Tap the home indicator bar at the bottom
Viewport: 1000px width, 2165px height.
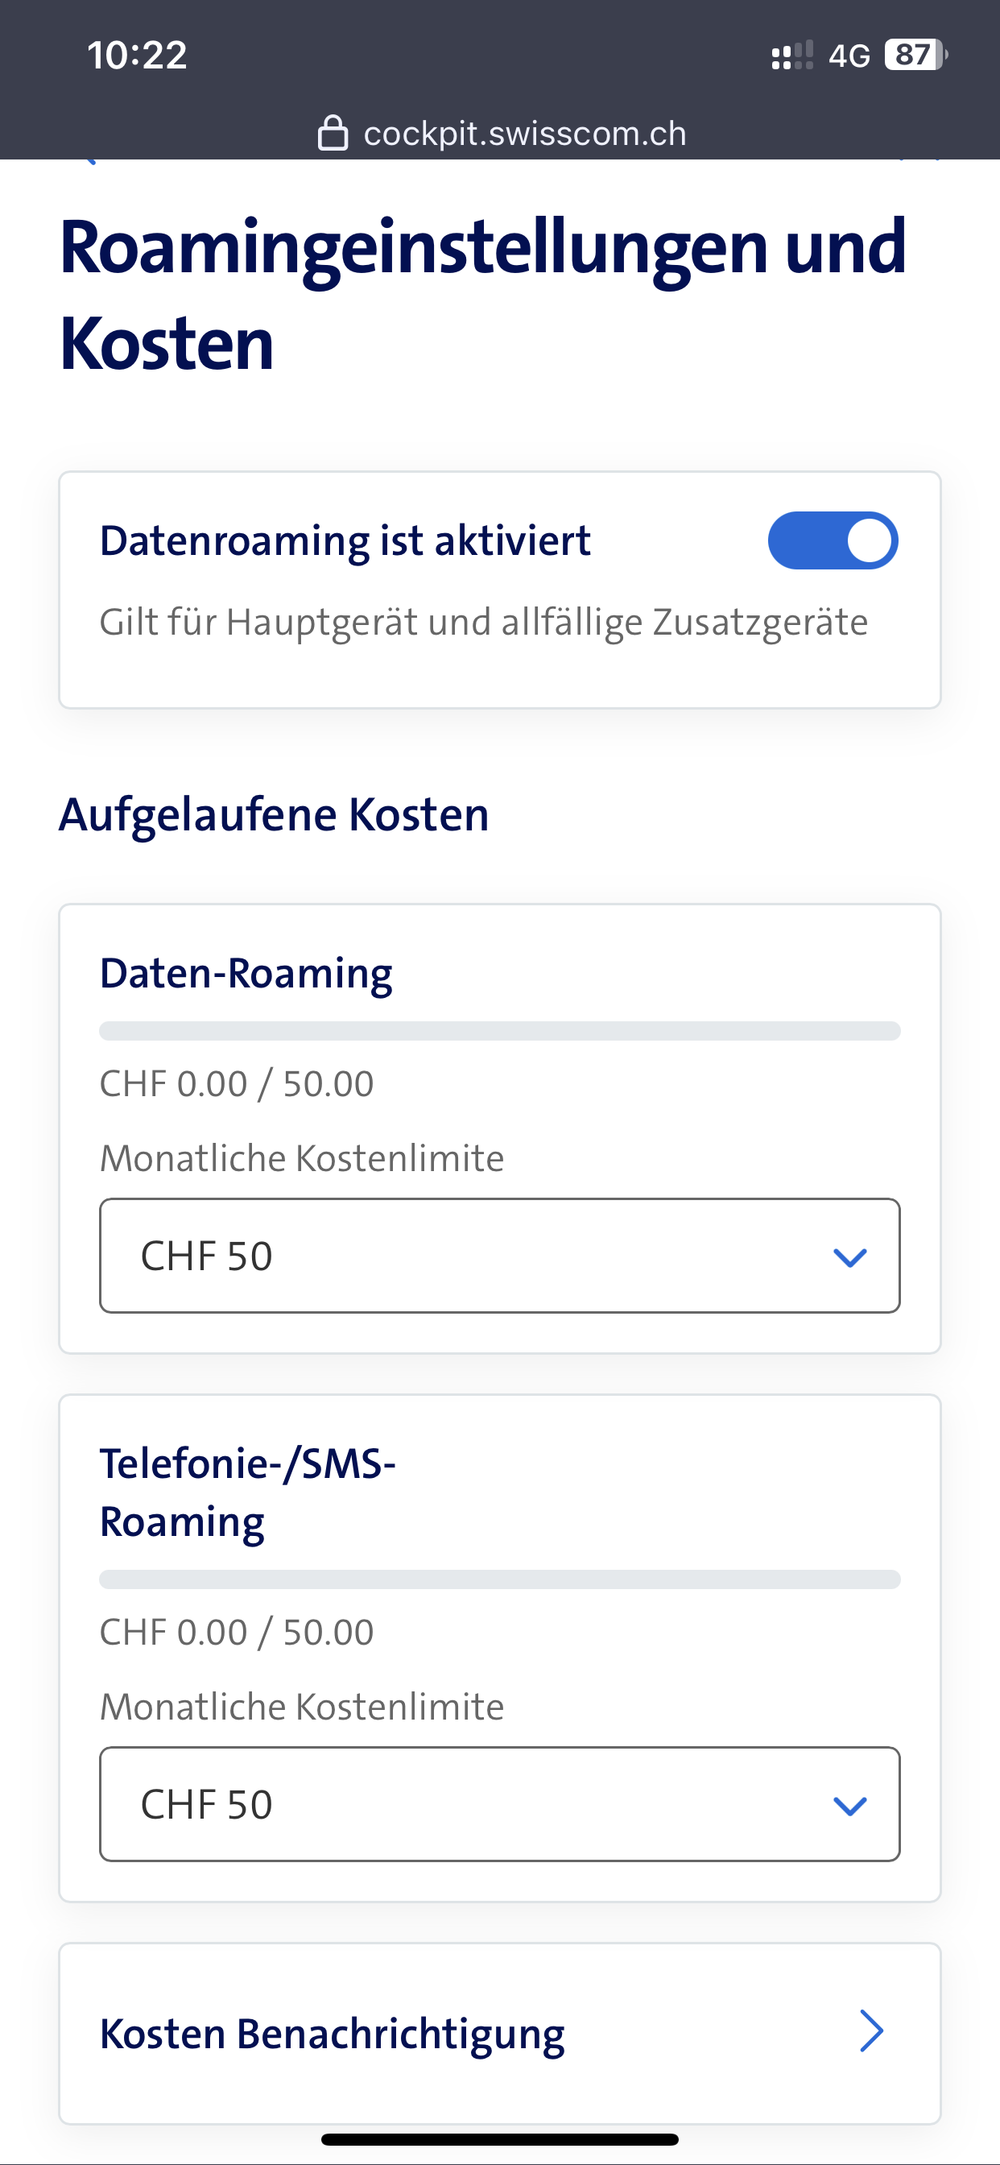pos(499,2139)
